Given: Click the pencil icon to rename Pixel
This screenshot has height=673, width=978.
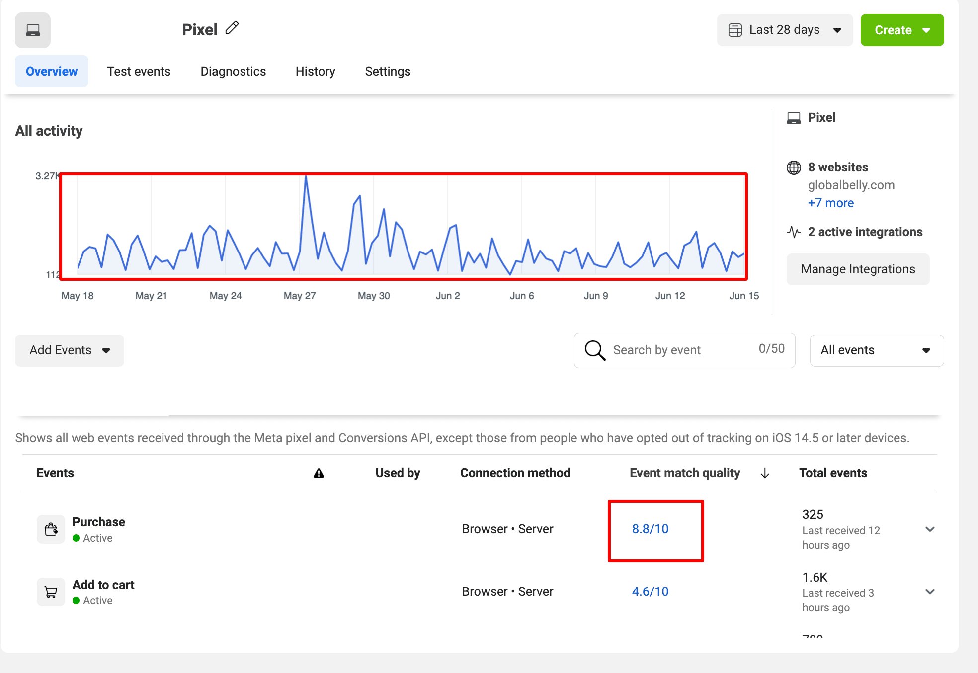Looking at the screenshot, I should 231,28.
